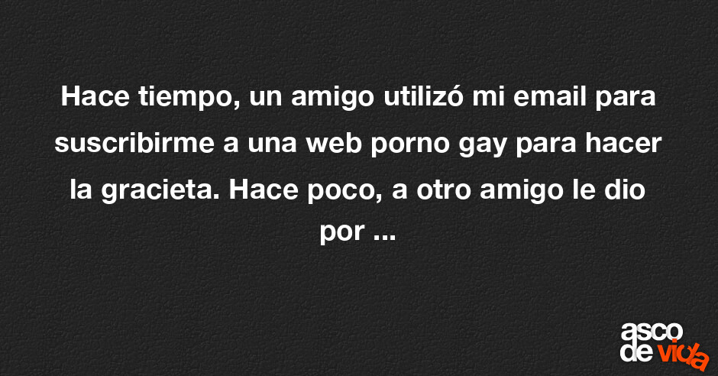This screenshot has width=718, height=376.
Task: Click the word 'gracieta' in third line
Action: [x=160, y=190]
